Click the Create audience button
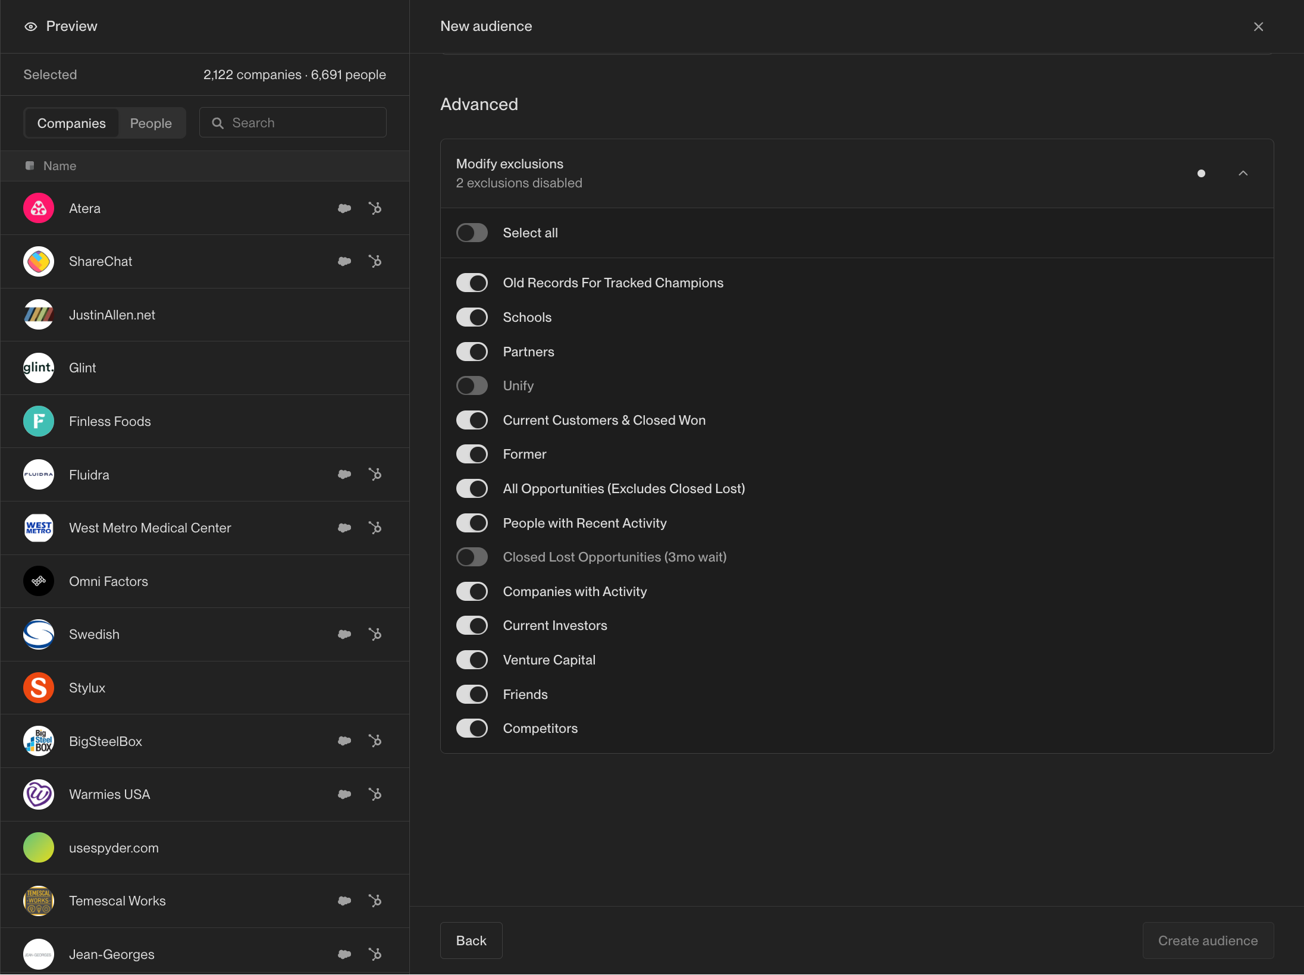The image size is (1304, 975). pos(1208,940)
